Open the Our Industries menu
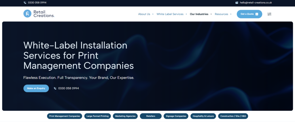This screenshot has height=134, width=295. tap(199, 14)
